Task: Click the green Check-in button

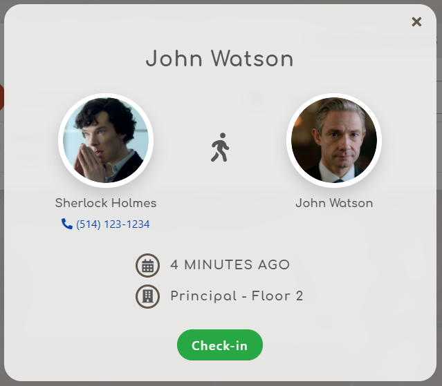Action: point(220,345)
